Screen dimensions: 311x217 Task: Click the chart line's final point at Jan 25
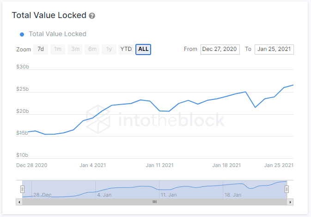[x=293, y=85]
